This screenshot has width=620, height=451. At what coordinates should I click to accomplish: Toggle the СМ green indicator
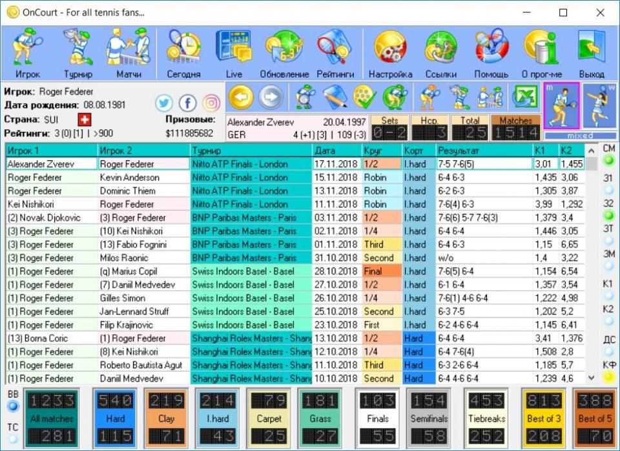click(x=608, y=160)
